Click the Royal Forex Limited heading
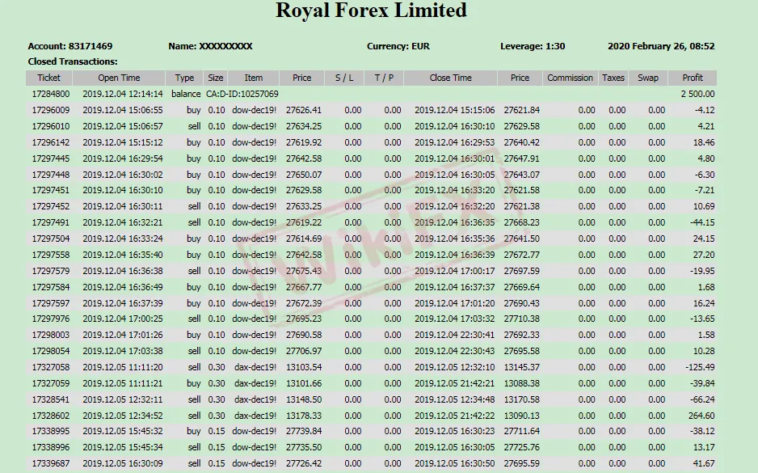The height and width of the screenshot is (473, 758). (371, 11)
